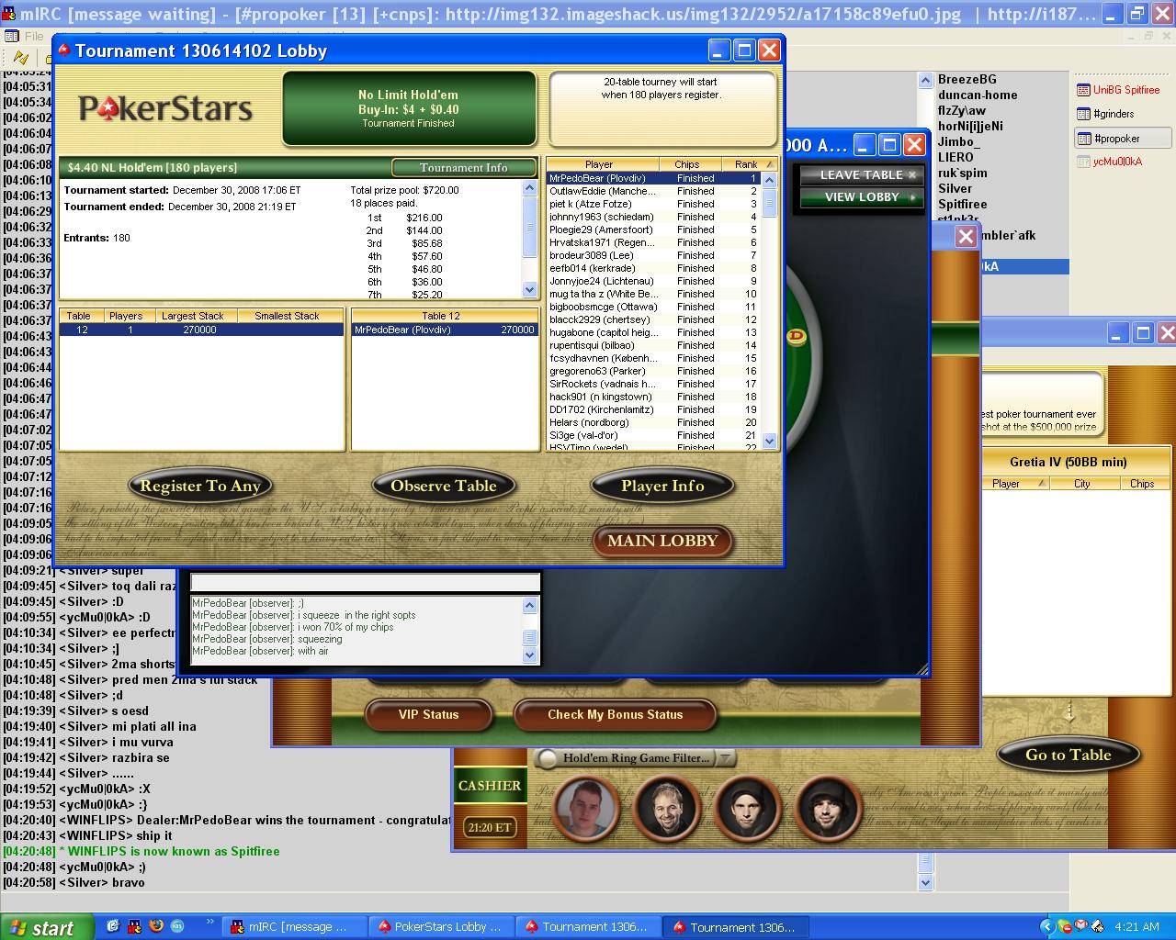The height and width of the screenshot is (940, 1176).
Task: Open the CASHIER in the PokerStars lobby
Action: coord(490,786)
